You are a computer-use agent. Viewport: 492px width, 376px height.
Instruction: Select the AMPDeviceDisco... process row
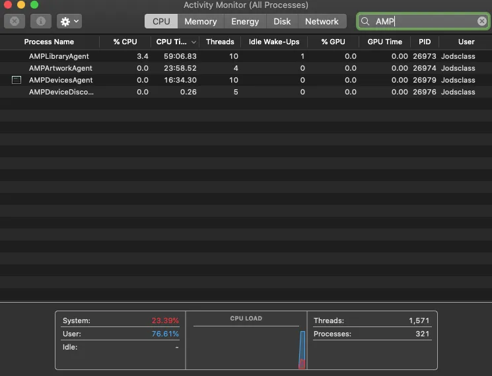click(246, 92)
